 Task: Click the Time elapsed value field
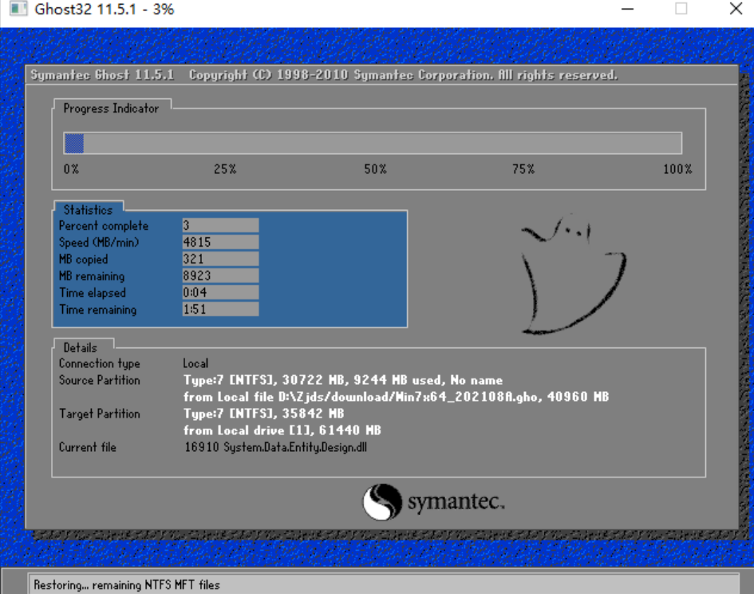(x=220, y=293)
